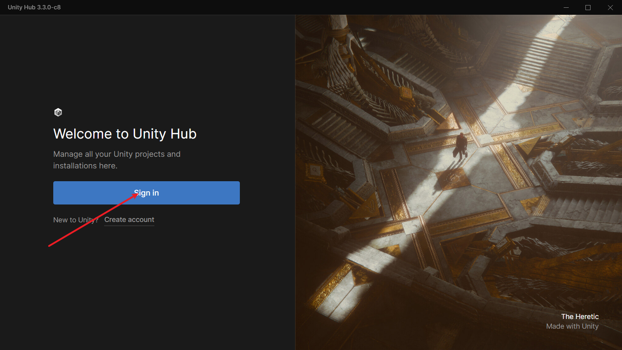Screen dimensions: 622x350
Task: Click the blue Sign in button
Action: [x=147, y=193]
